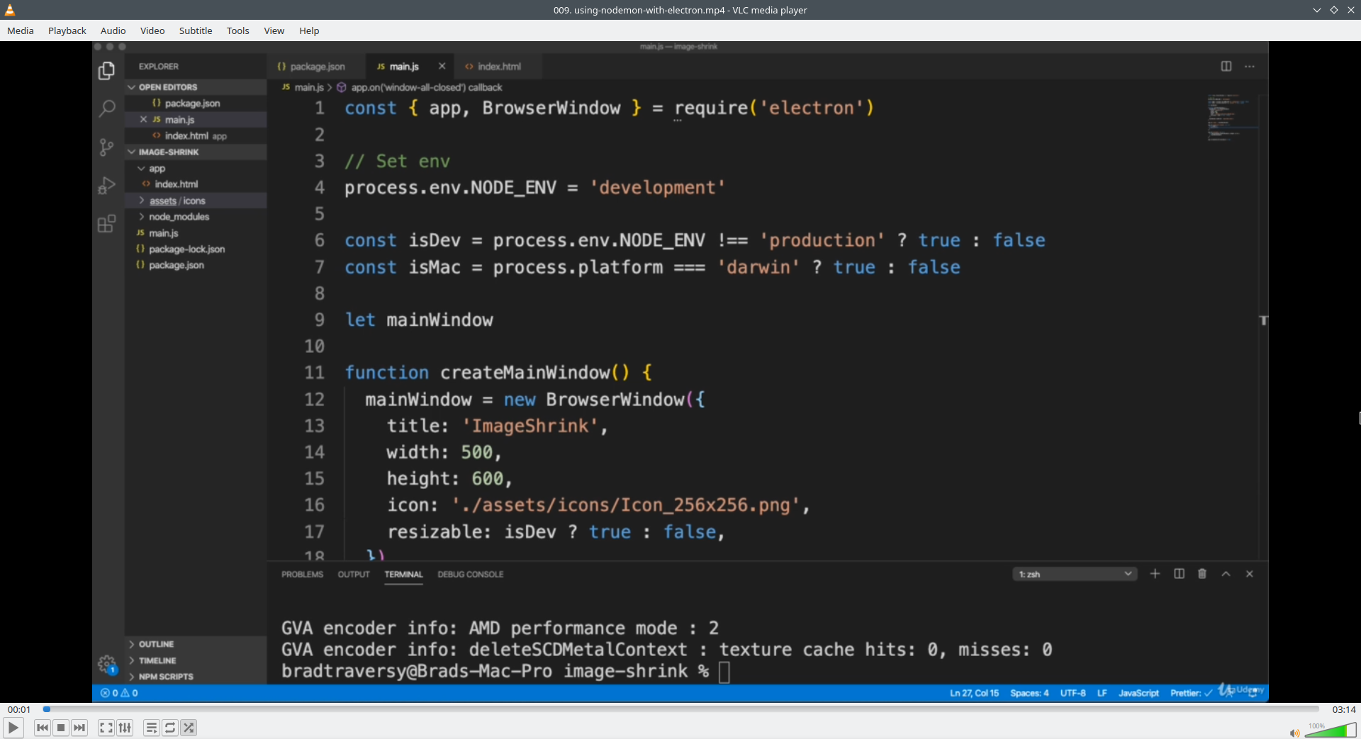The width and height of the screenshot is (1361, 739).
Task: Click the 'Spaces: 4' indentation status item
Action: tap(1029, 693)
